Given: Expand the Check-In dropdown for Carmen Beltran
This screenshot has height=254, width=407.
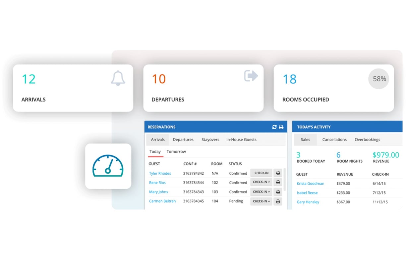Looking at the screenshot, I should coord(261,201).
